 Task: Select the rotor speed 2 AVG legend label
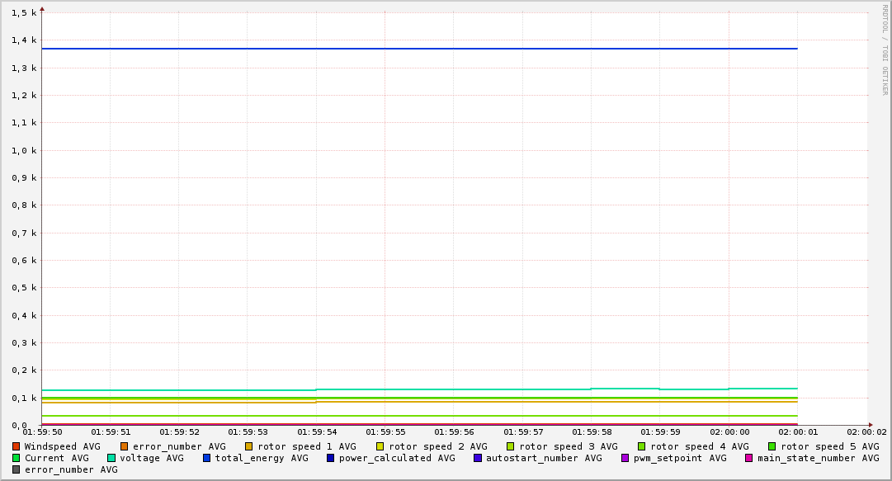click(437, 446)
